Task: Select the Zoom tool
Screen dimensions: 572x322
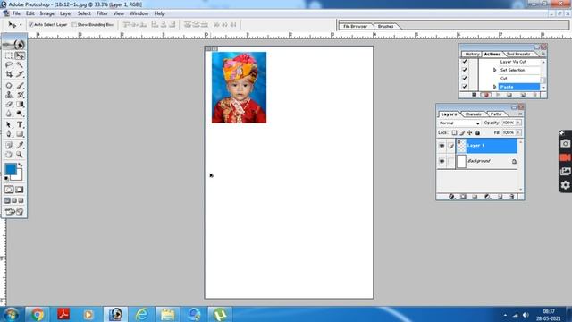Action: tap(20, 155)
